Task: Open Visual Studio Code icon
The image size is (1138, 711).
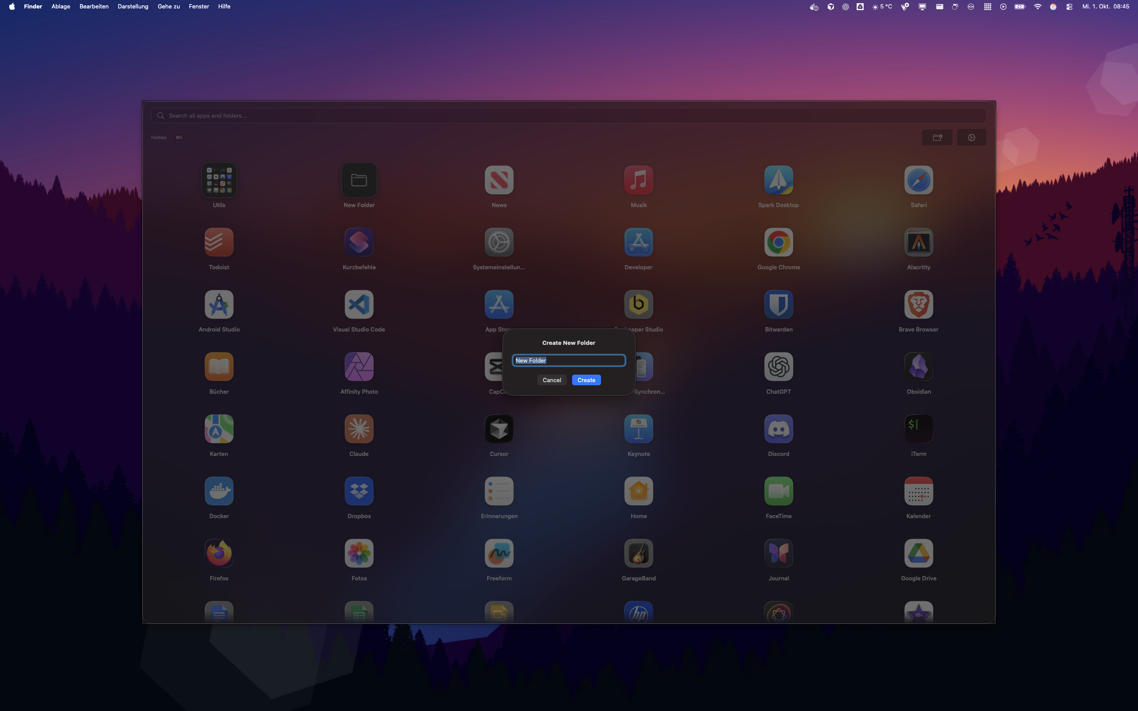Action: (x=359, y=305)
